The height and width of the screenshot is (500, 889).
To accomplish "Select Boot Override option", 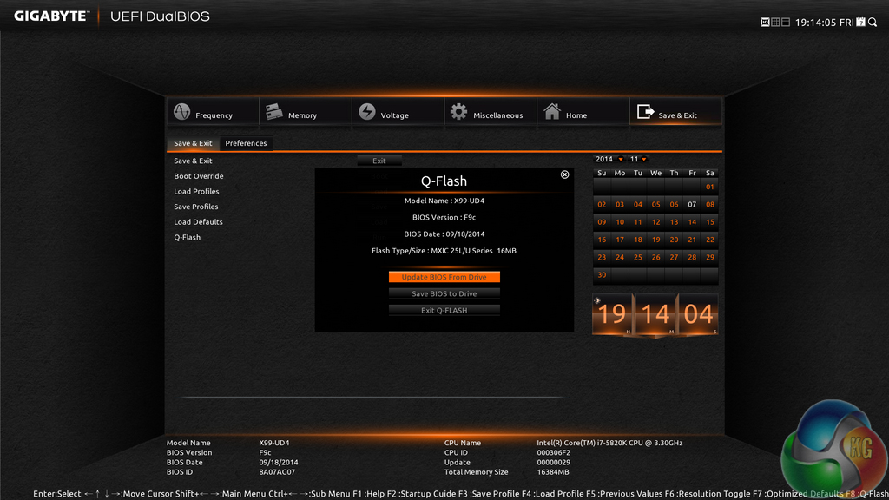I will pyautogui.click(x=199, y=176).
